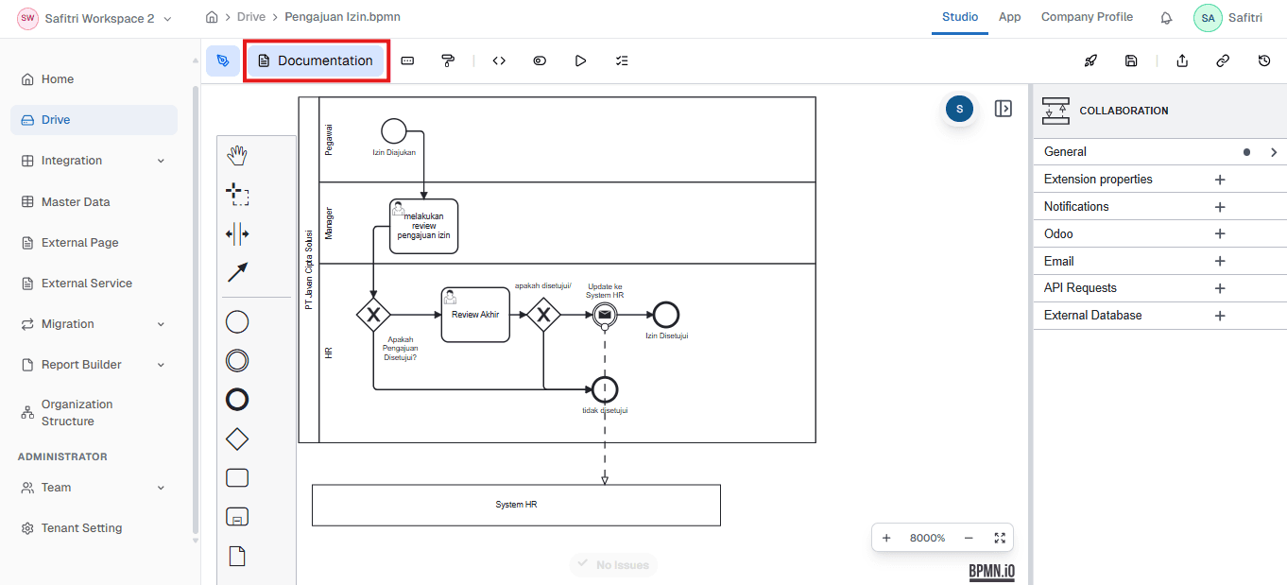1287x585 pixels.
Task: Click the rocket deploy icon
Action: coord(1090,60)
